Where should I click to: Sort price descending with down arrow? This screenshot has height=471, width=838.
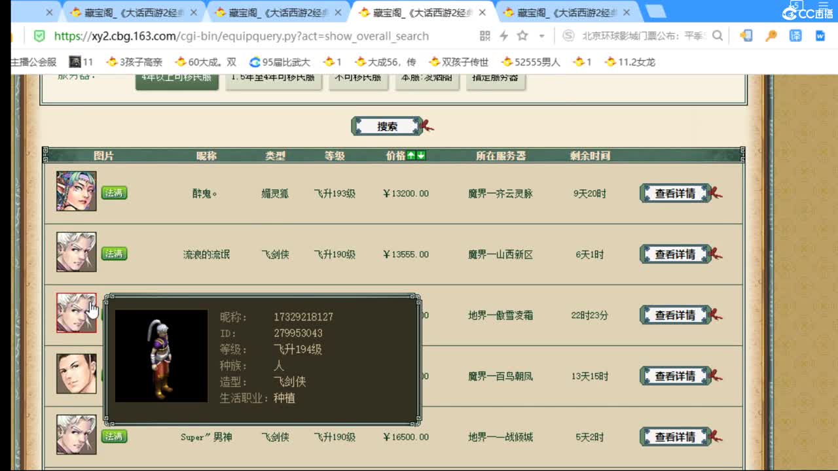click(x=421, y=156)
